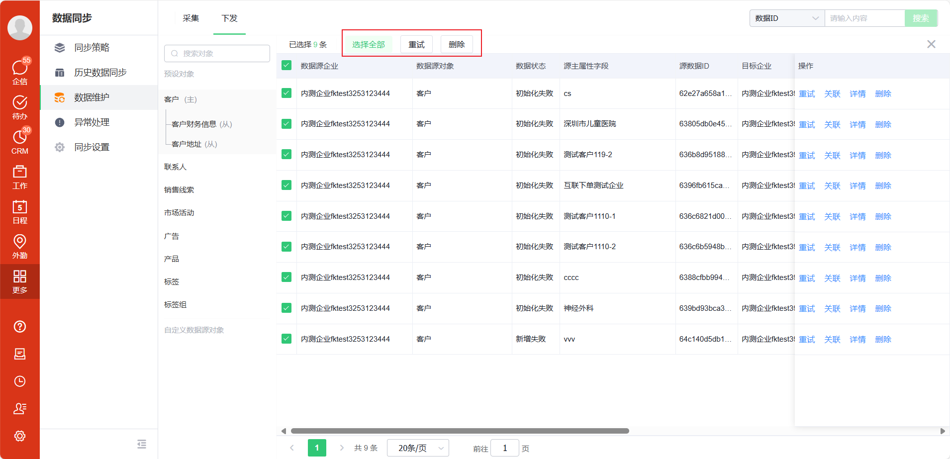The image size is (950, 459).
Task: Click the help question-mark icon
Action: [20, 326]
